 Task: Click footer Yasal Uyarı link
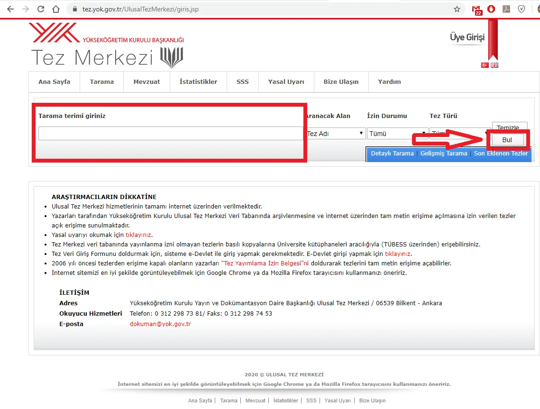point(338,401)
